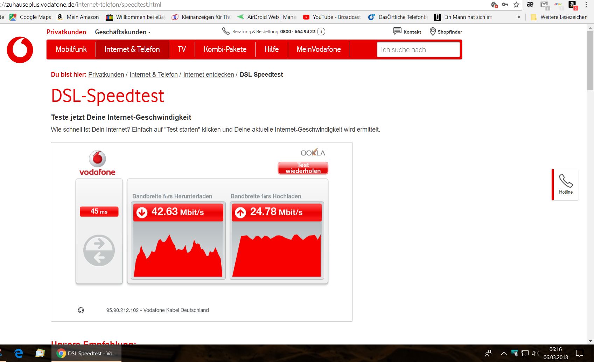Image resolution: width=594 pixels, height=362 pixels.
Task: Click the download arrow icon next to 42.63 Mbit/s
Action: coord(142,212)
